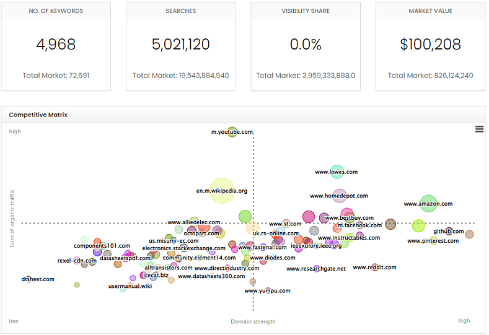The image size is (489, 335).
Task: Click the octopart.com label
Action: point(201,233)
